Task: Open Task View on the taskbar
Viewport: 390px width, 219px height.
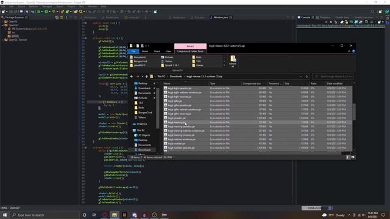Action: 94,215
